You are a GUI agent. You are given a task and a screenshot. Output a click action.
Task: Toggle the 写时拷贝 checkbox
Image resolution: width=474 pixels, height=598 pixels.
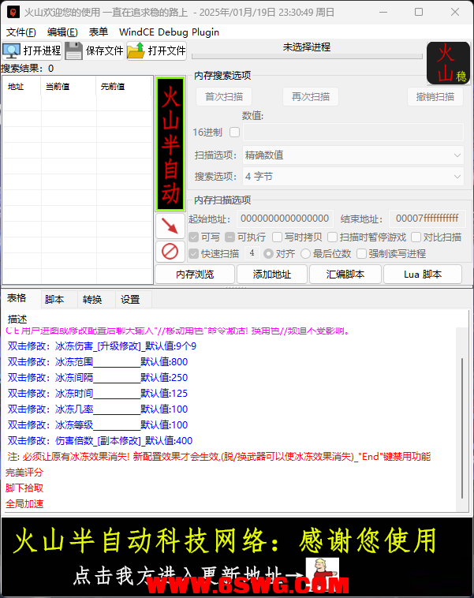(277, 237)
